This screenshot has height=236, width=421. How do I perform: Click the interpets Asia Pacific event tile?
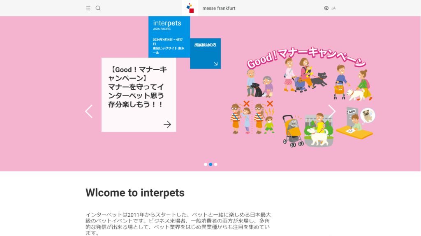tap(169, 37)
